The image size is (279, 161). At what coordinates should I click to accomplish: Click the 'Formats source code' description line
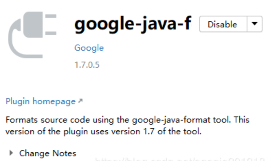127,120
